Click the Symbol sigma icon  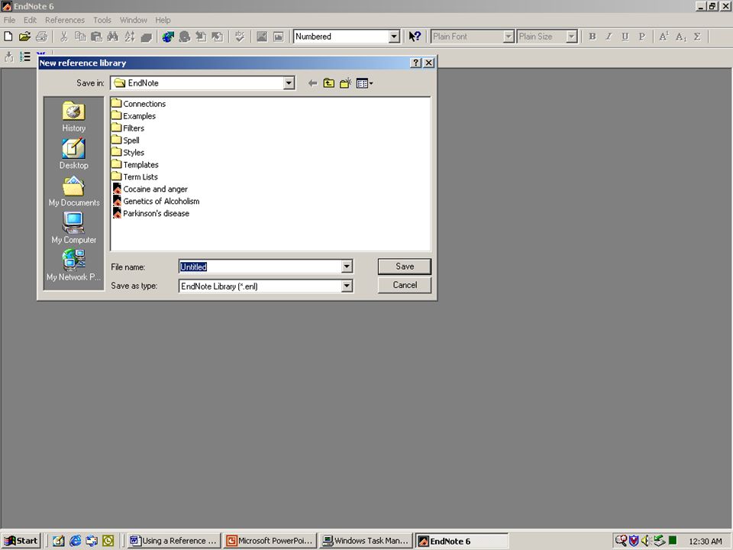coord(697,37)
